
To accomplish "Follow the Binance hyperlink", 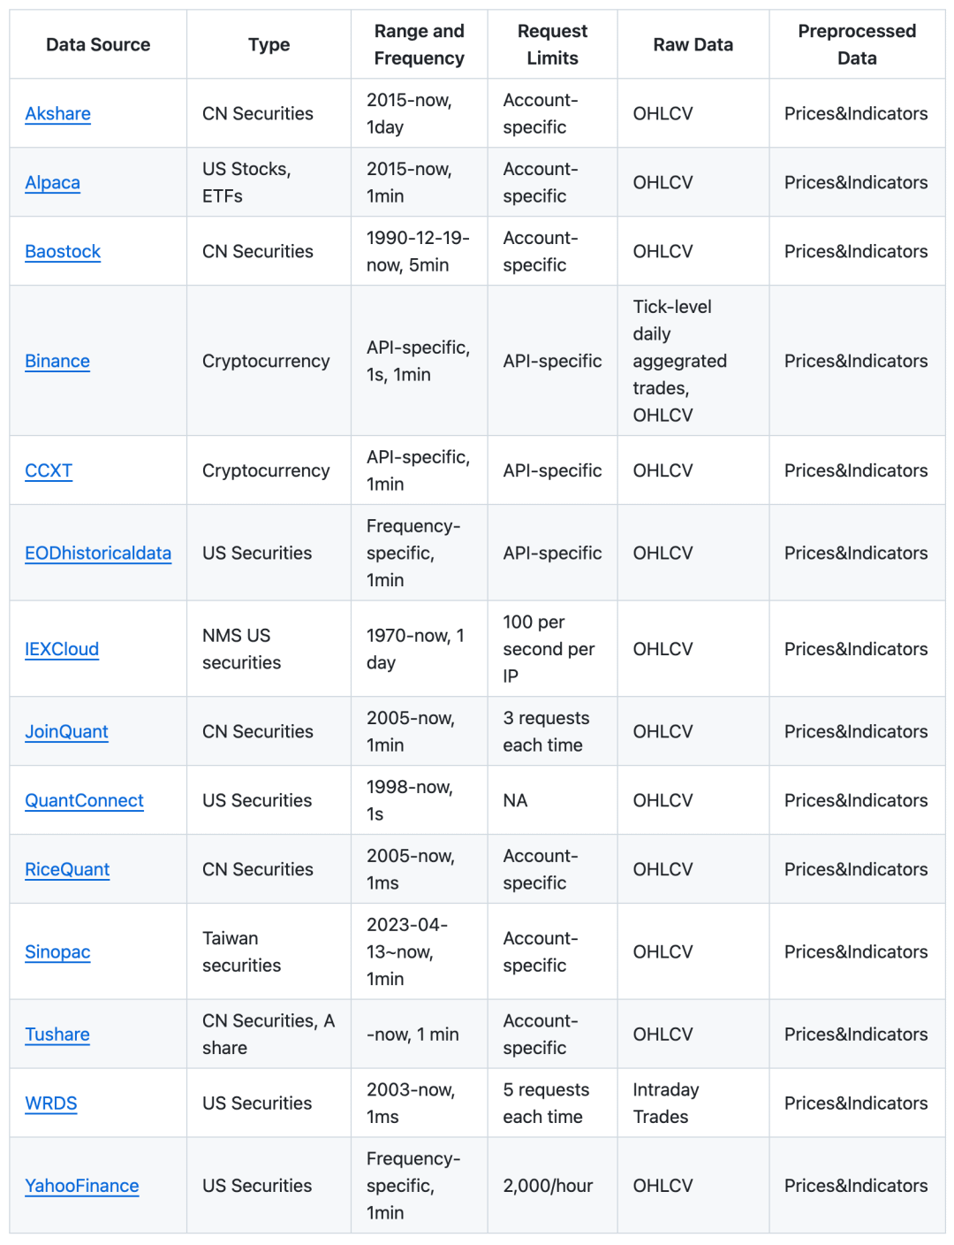I will coord(57,362).
